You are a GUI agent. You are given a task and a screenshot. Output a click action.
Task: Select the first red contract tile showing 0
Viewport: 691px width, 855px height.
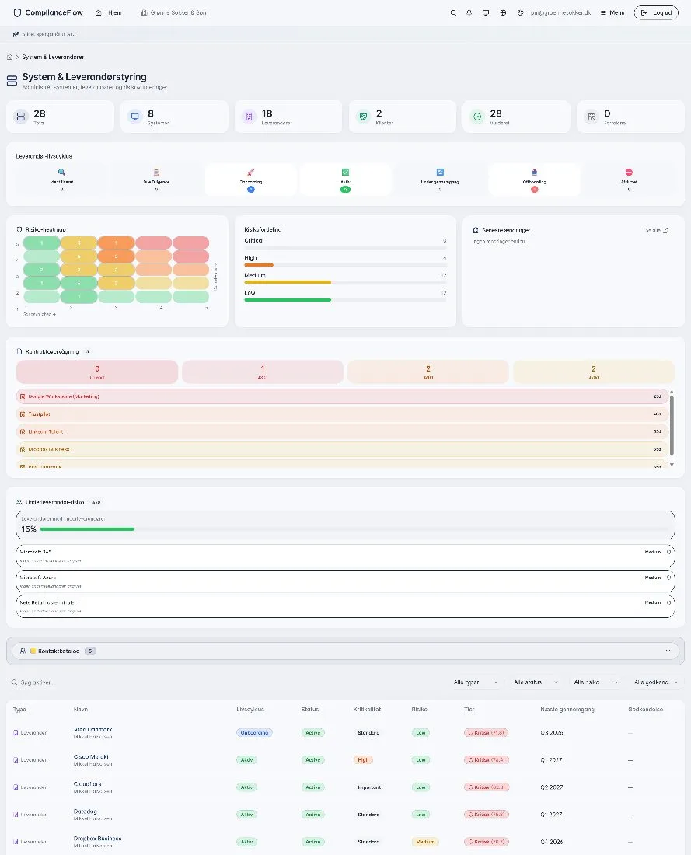coord(97,372)
